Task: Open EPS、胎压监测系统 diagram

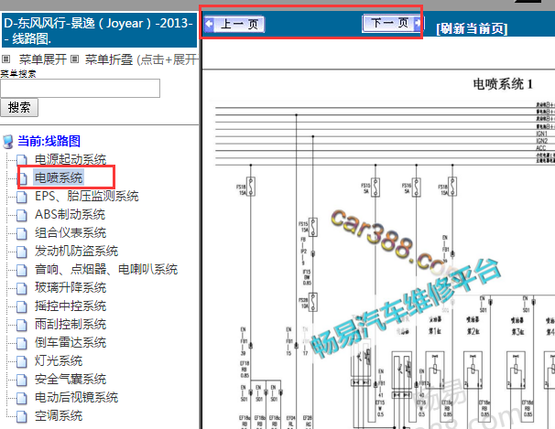Action: [87, 196]
